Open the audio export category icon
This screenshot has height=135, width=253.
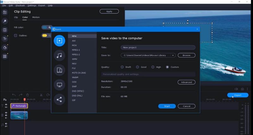pos(59,55)
